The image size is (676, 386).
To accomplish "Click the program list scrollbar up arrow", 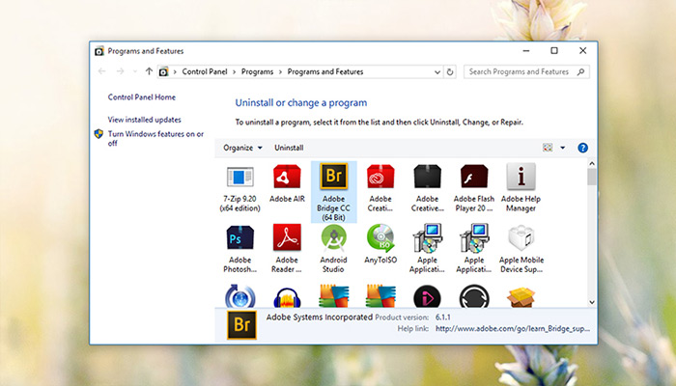I will click(592, 164).
